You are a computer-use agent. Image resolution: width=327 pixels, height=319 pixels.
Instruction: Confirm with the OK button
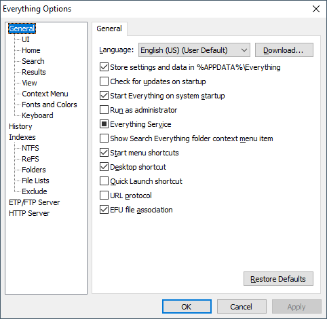[187, 307]
